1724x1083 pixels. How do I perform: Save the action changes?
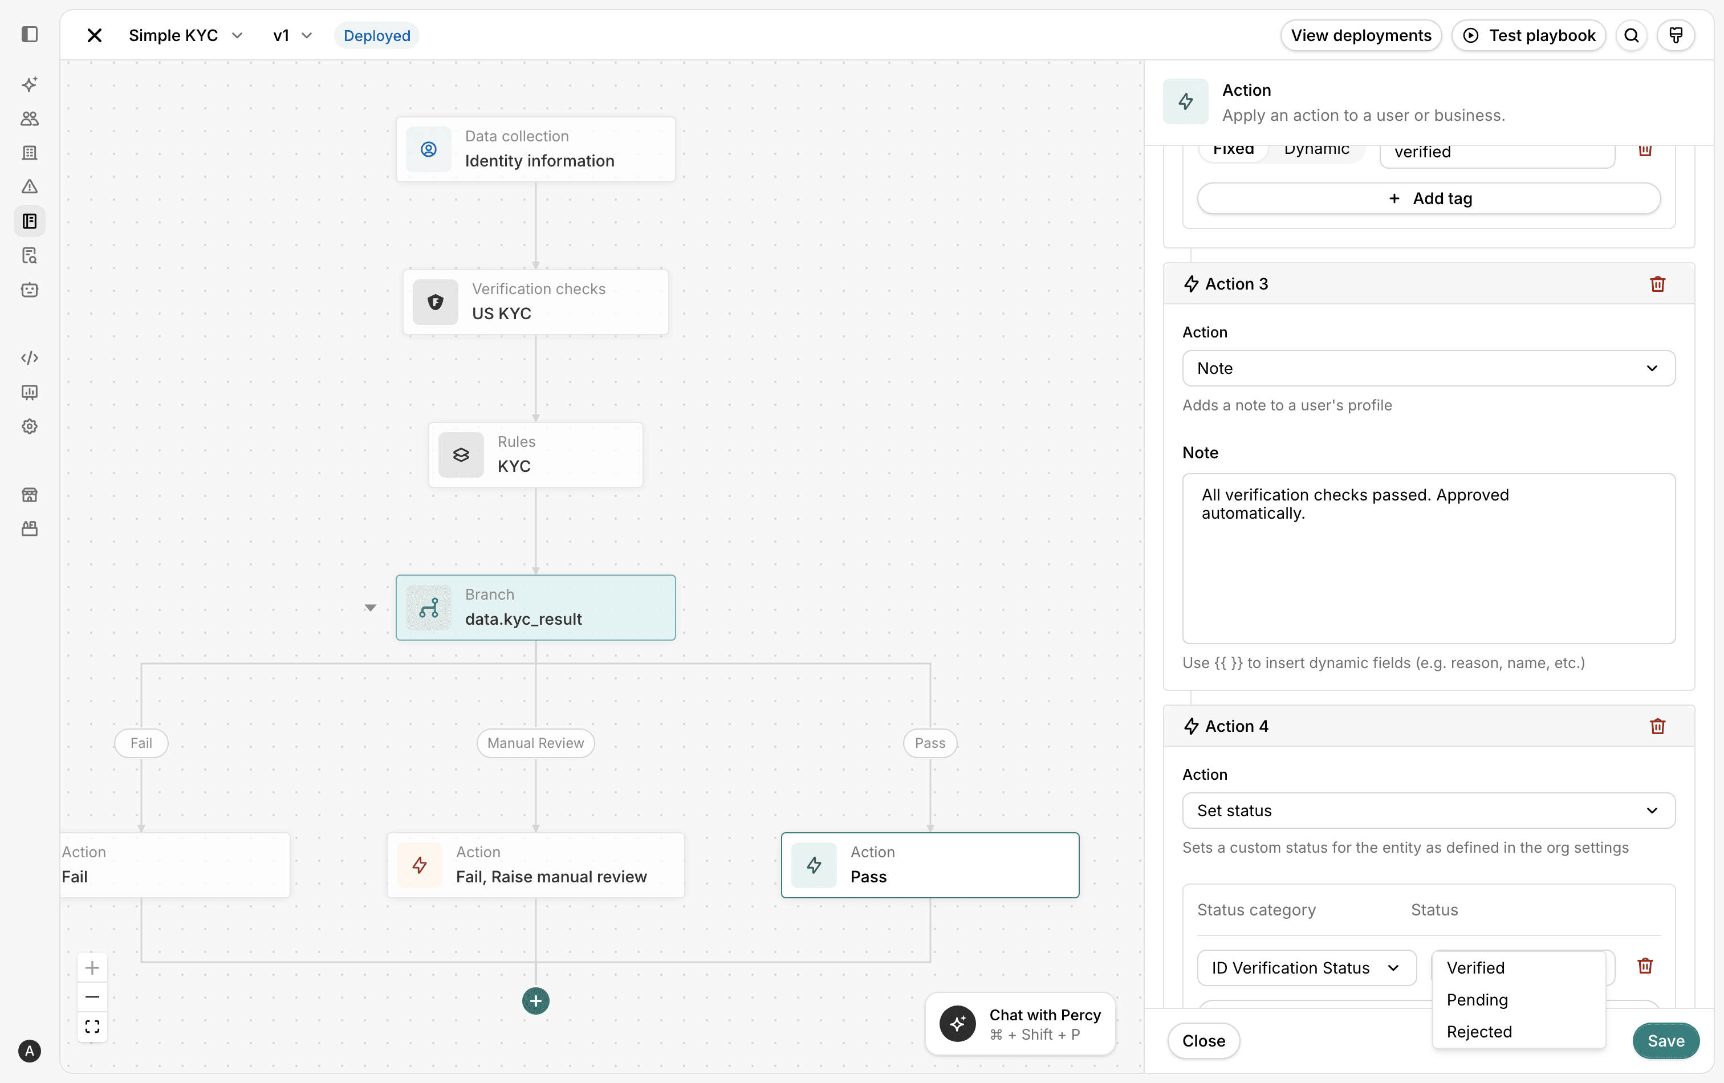click(x=1666, y=1041)
